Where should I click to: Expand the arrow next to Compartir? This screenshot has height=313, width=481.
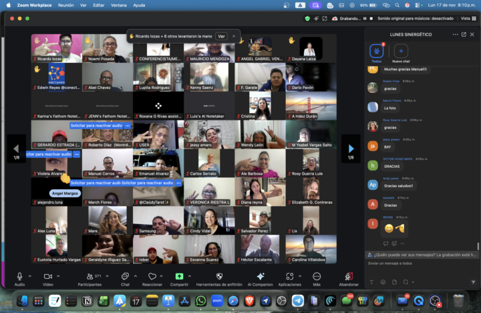(x=190, y=276)
